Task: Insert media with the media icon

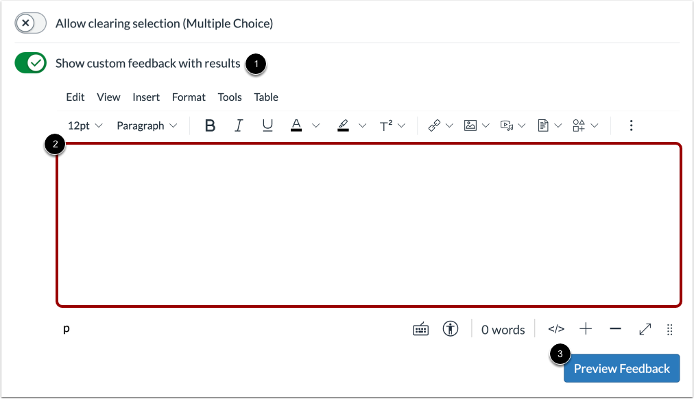Action: pyautogui.click(x=508, y=125)
